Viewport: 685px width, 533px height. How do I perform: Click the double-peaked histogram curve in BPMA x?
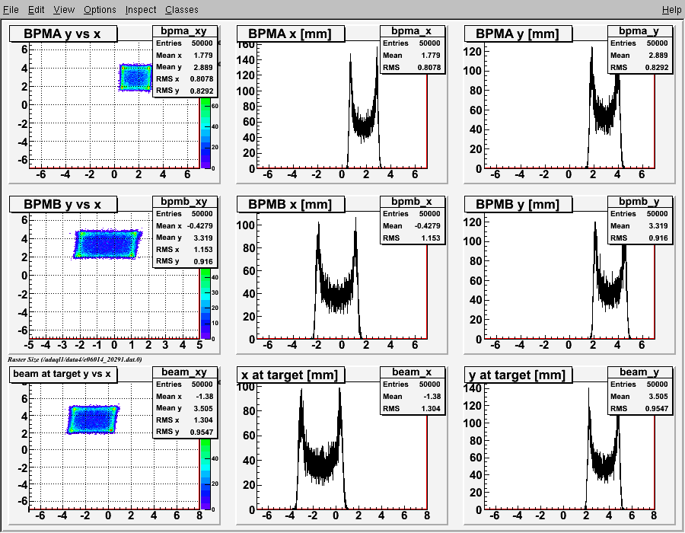tap(364, 125)
